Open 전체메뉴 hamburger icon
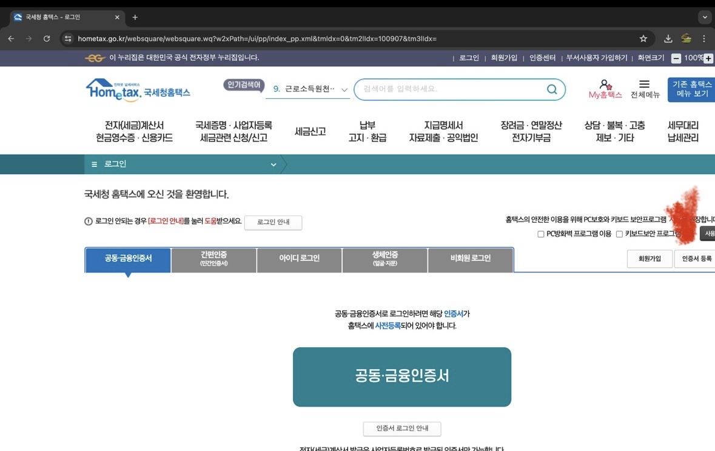 pyautogui.click(x=644, y=84)
